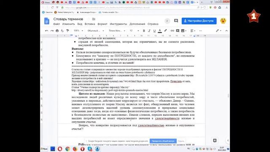Open the Справка menu
Viewport: 270px width, 152px height.
(x=153, y=24)
